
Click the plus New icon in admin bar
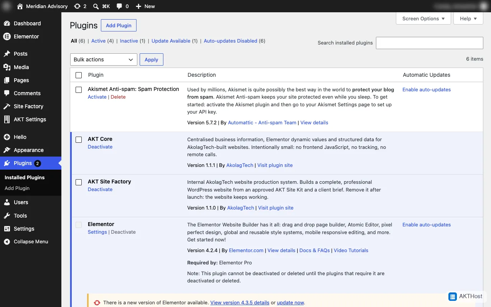pyautogui.click(x=139, y=6)
